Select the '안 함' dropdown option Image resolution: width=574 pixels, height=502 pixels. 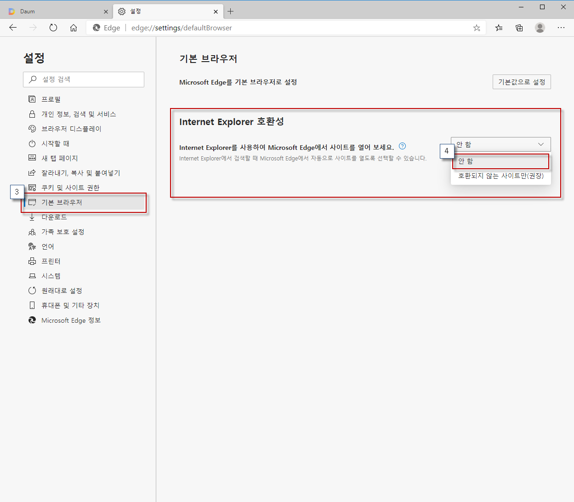[x=500, y=161]
